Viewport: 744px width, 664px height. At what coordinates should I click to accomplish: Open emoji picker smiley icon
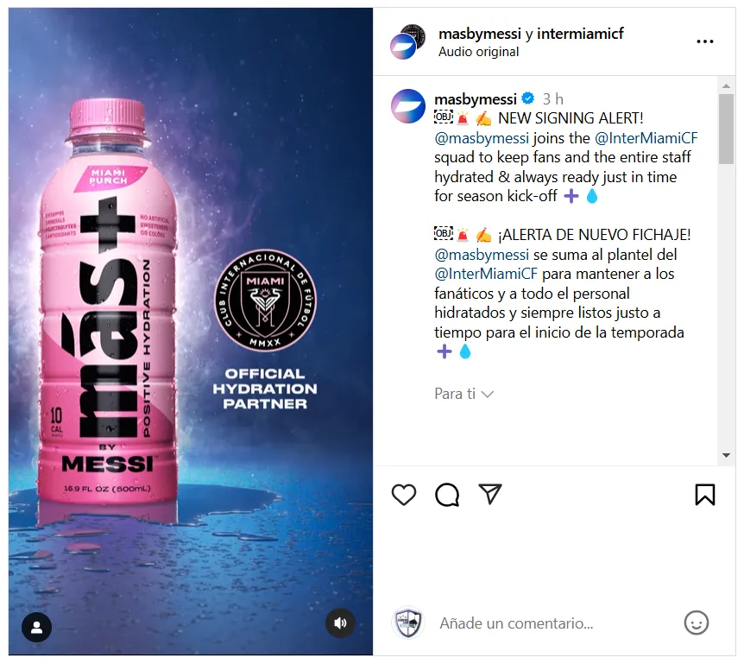pyautogui.click(x=696, y=623)
